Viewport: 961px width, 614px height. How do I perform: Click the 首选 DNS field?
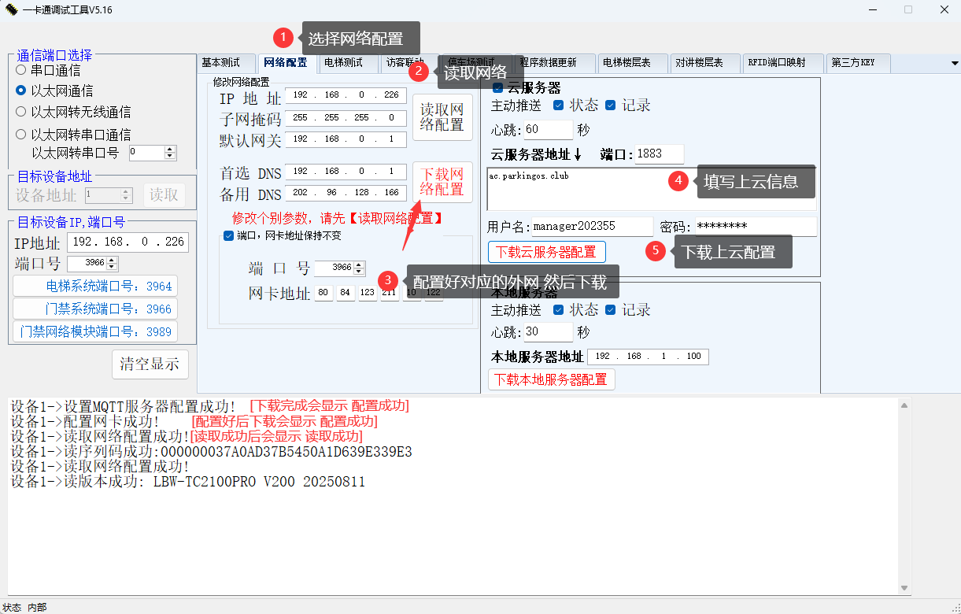[x=346, y=172]
